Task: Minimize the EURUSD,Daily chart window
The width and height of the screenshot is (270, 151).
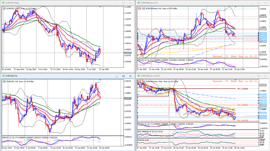Action: click(117, 3)
